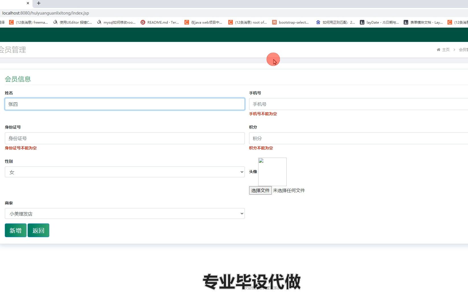
Task: Click the address bar URL
Action: pyautogui.click(x=46, y=13)
